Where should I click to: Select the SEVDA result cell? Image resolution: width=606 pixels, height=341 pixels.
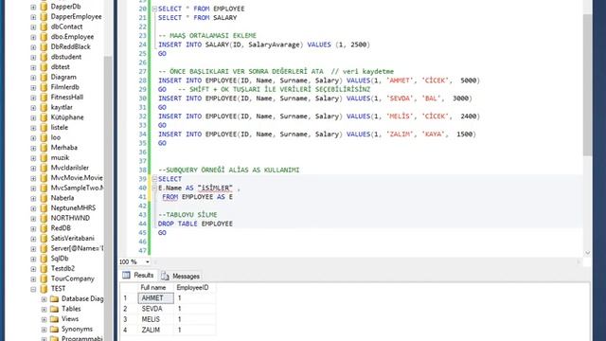(x=155, y=309)
